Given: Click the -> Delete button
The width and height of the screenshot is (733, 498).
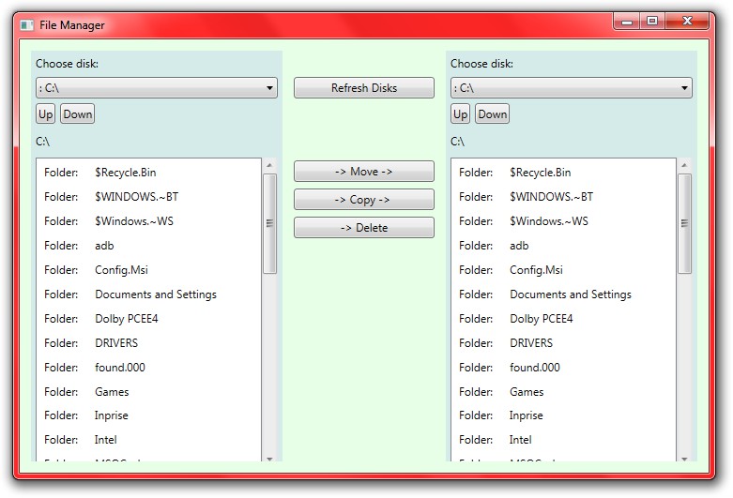Looking at the screenshot, I should [364, 228].
